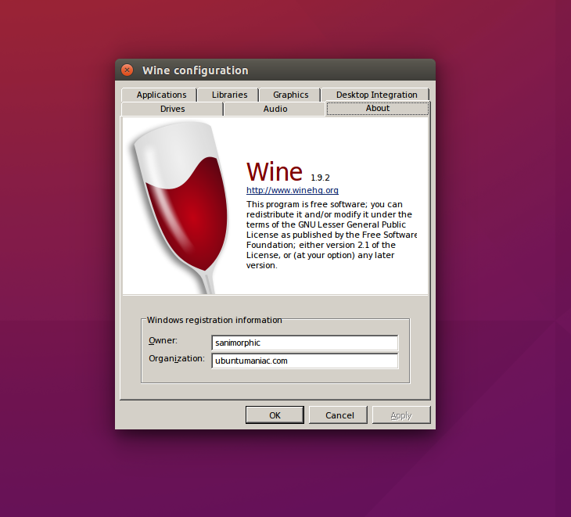The image size is (571, 517).
Task: Click the Organization input field
Action: click(305, 361)
